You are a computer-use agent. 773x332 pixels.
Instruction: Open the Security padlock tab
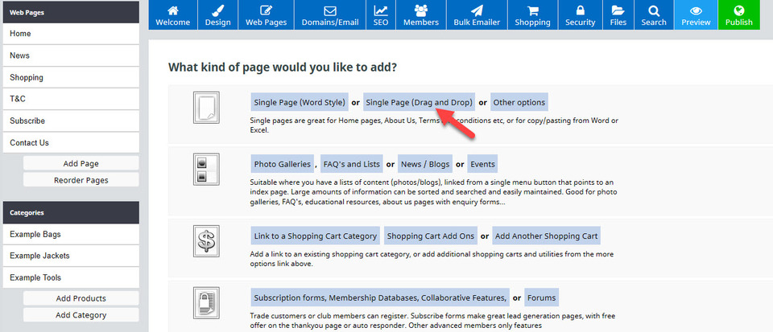click(581, 14)
